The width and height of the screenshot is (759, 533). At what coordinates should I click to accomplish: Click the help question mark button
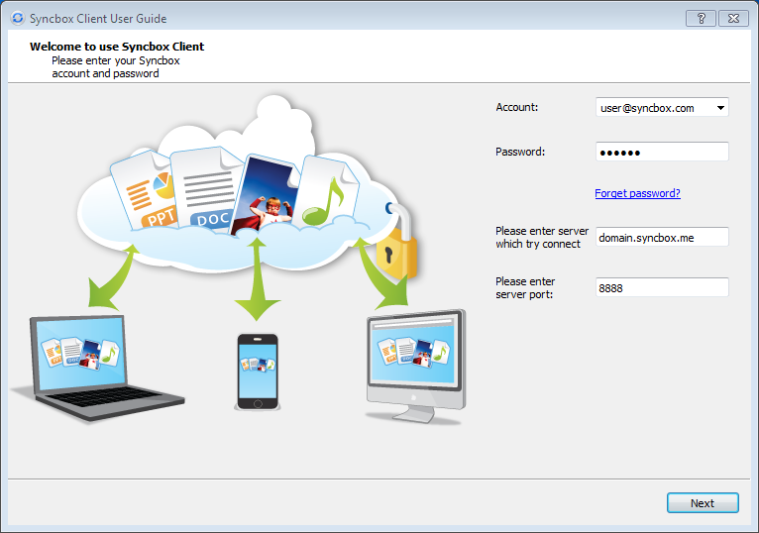(x=701, y=19)
